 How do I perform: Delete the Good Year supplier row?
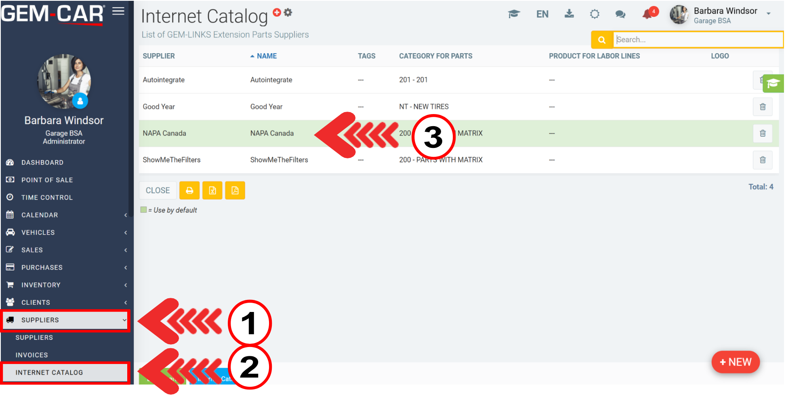[x=762, y=107]
